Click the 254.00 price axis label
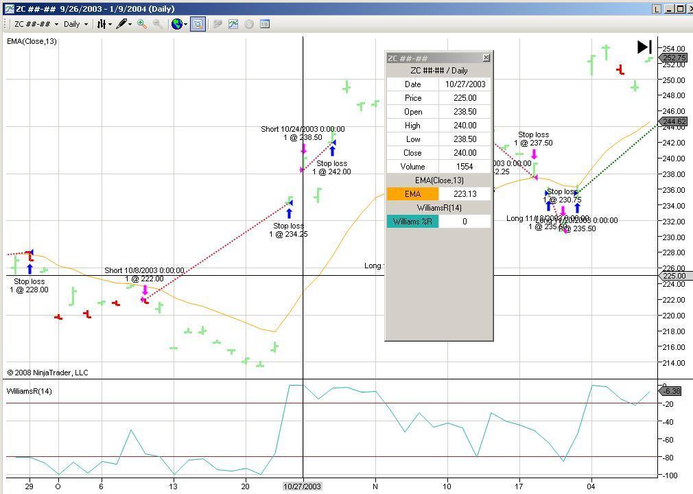Image resolution: width=693 pixels, height=494 pixels. click(x=674, y=49)
